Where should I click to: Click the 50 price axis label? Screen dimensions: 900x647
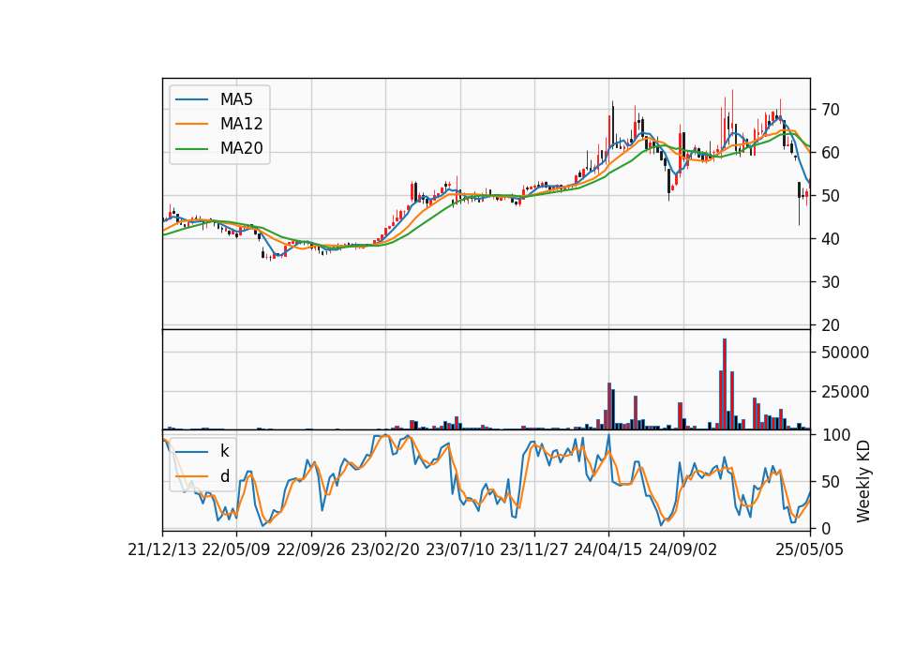830,196
